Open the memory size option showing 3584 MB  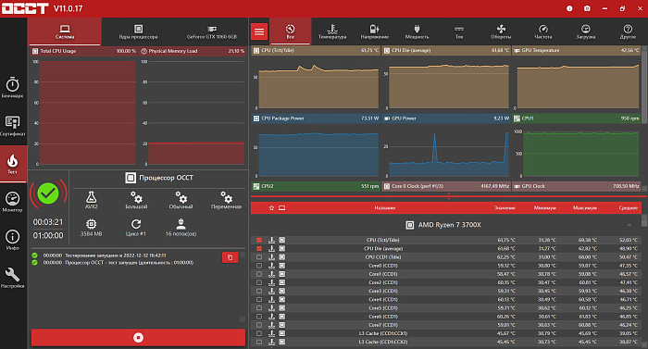pyautogui.click(x=92, y=228)
